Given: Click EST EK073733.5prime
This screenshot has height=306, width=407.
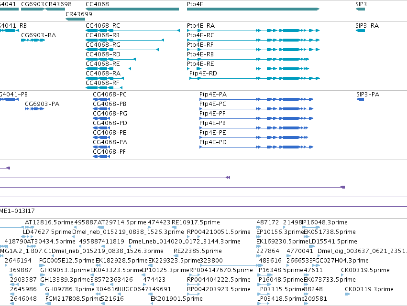Looking at the screenshot, I should (x=330, y=280).
